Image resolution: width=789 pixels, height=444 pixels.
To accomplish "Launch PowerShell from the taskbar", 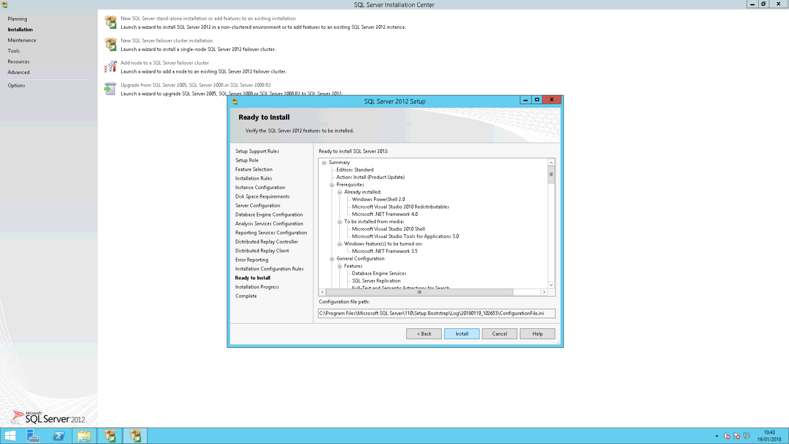I will [59, 436].
